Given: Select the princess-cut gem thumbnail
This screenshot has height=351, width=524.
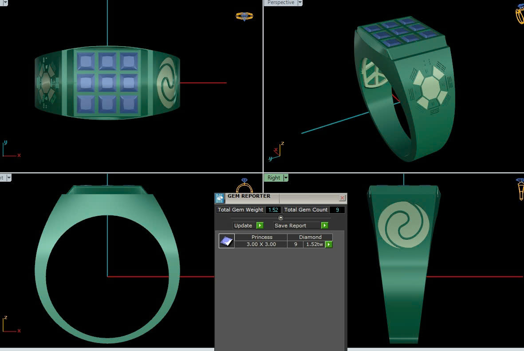Looking at the screenshot, I should pos(227,241).
